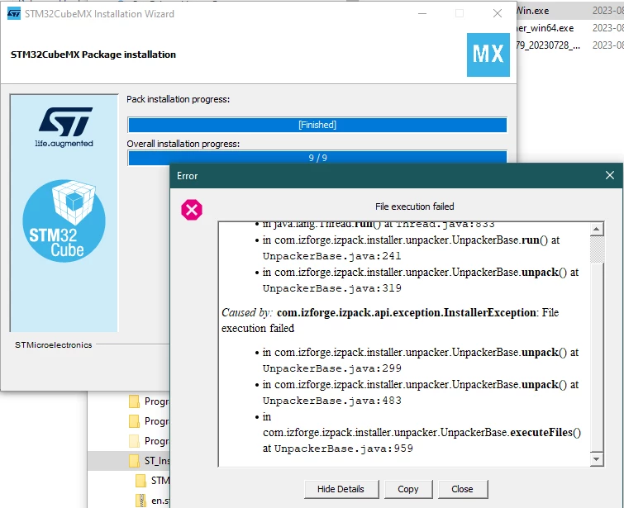Click the en.s zip archive icon
This screenshot has width=624, height=508.
click(x=141, y=501)
